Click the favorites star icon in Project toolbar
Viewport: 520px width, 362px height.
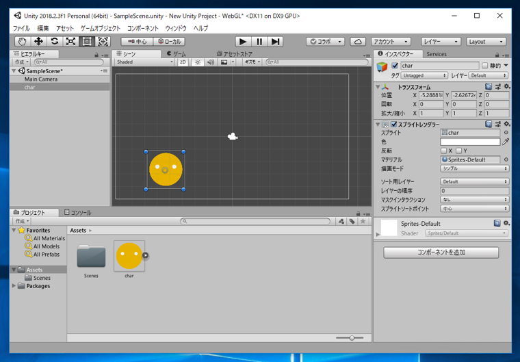point(363,221)
